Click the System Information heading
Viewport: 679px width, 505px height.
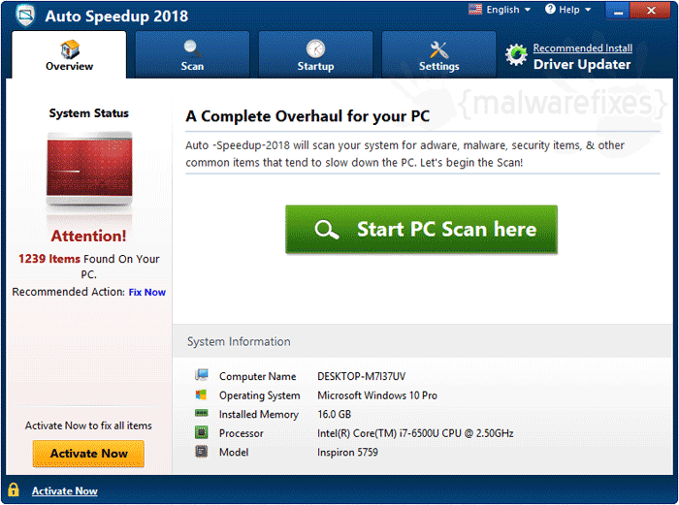pos(239,342)
